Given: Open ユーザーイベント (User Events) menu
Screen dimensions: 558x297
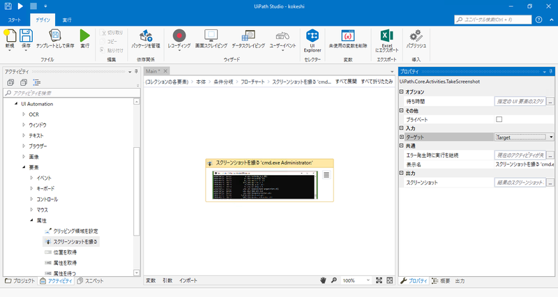Looking at the screenshot, I should tap(282, 40).
